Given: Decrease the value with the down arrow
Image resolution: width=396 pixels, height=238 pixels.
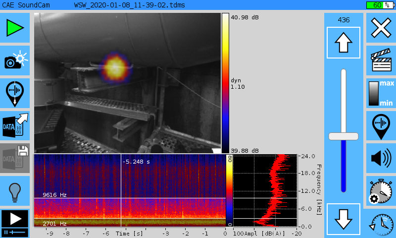Looking at the screenshot, I should 343,219.
